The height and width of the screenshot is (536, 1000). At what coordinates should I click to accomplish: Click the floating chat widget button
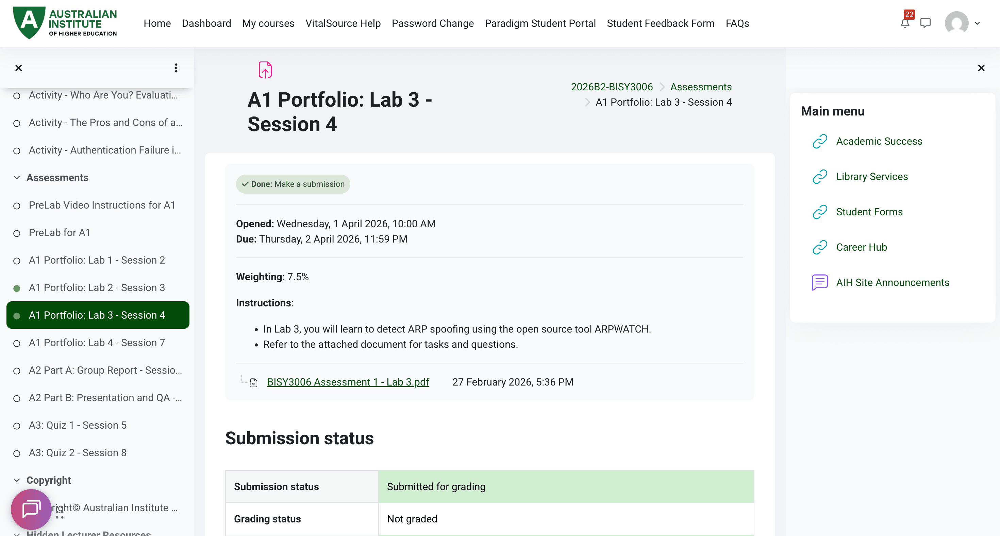point(31,509)
